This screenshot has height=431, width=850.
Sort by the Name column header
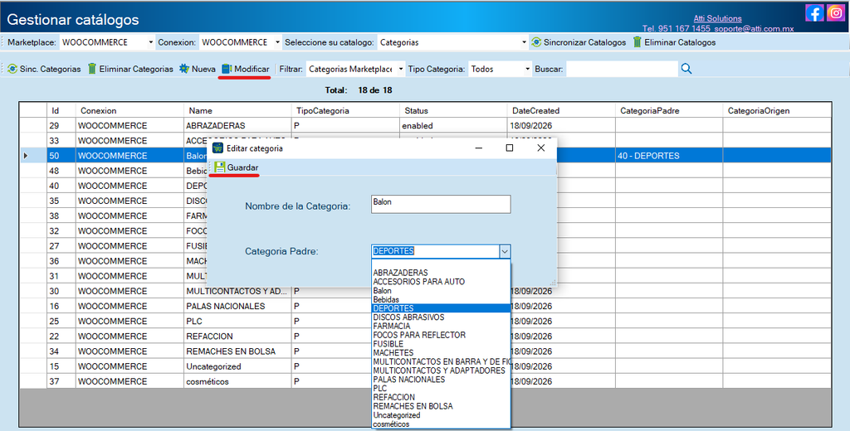point(237,110)
